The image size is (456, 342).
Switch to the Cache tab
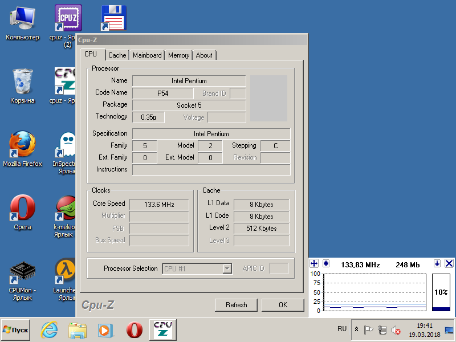[117, 55]
